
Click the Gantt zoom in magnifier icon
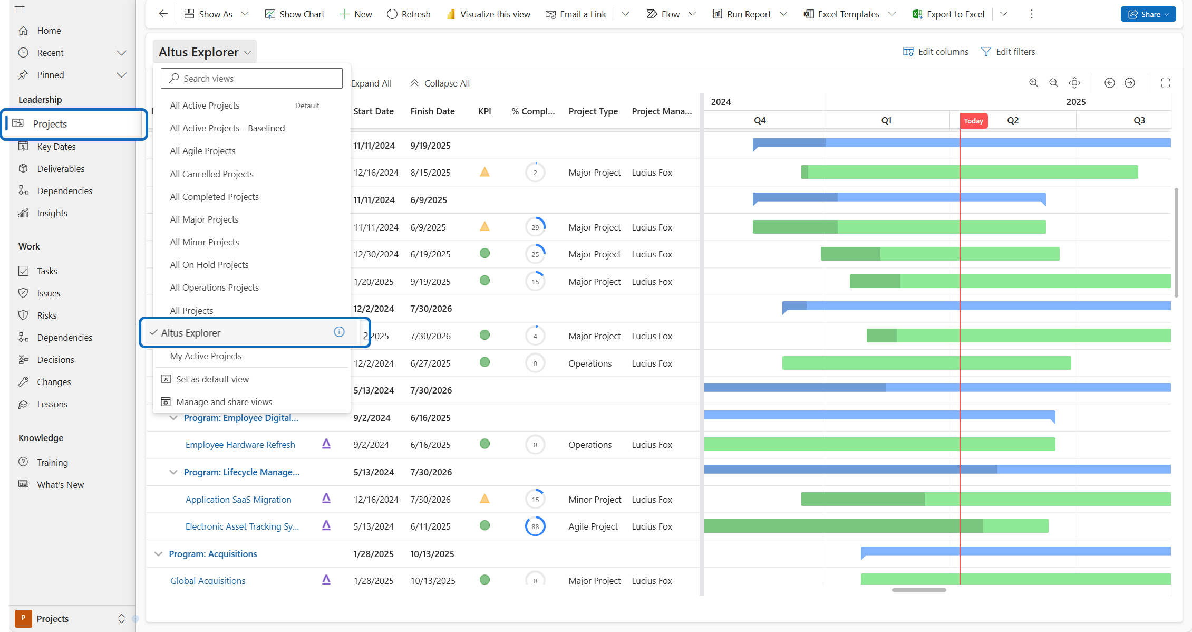[1033, 83]
